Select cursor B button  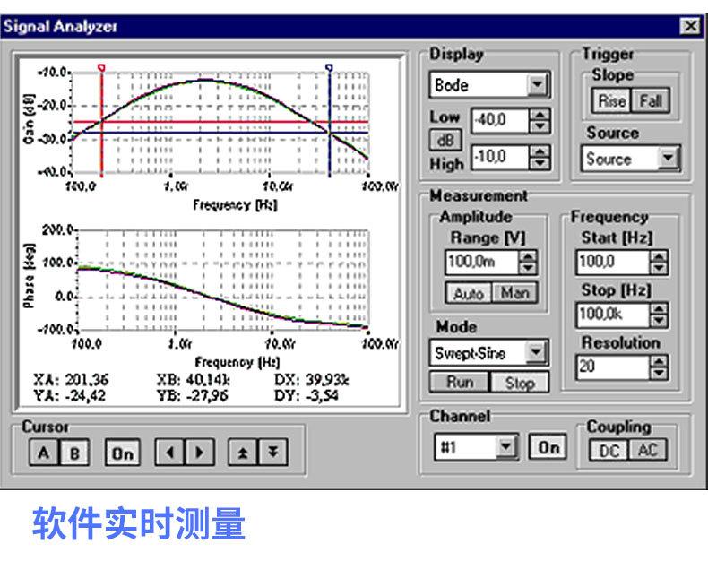coord(73,453)
